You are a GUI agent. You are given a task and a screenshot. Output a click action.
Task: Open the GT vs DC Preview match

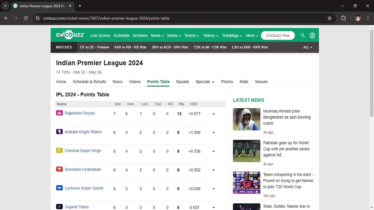click(x=94, y=47)
